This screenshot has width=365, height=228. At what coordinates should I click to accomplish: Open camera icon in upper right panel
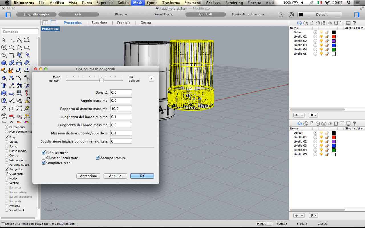coord(324,23)
